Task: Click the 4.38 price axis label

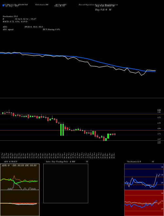Action: coord(159,123)
